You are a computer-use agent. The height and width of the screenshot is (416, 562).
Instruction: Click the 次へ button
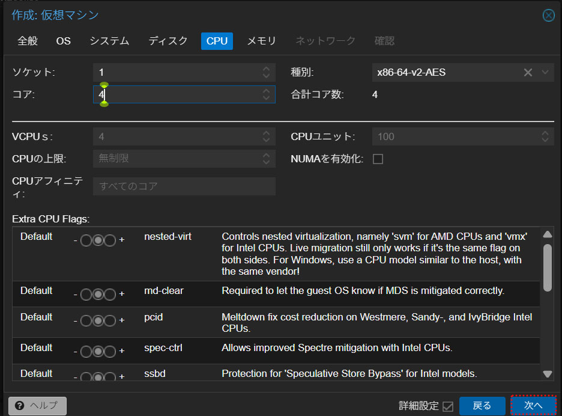point(533,406)
